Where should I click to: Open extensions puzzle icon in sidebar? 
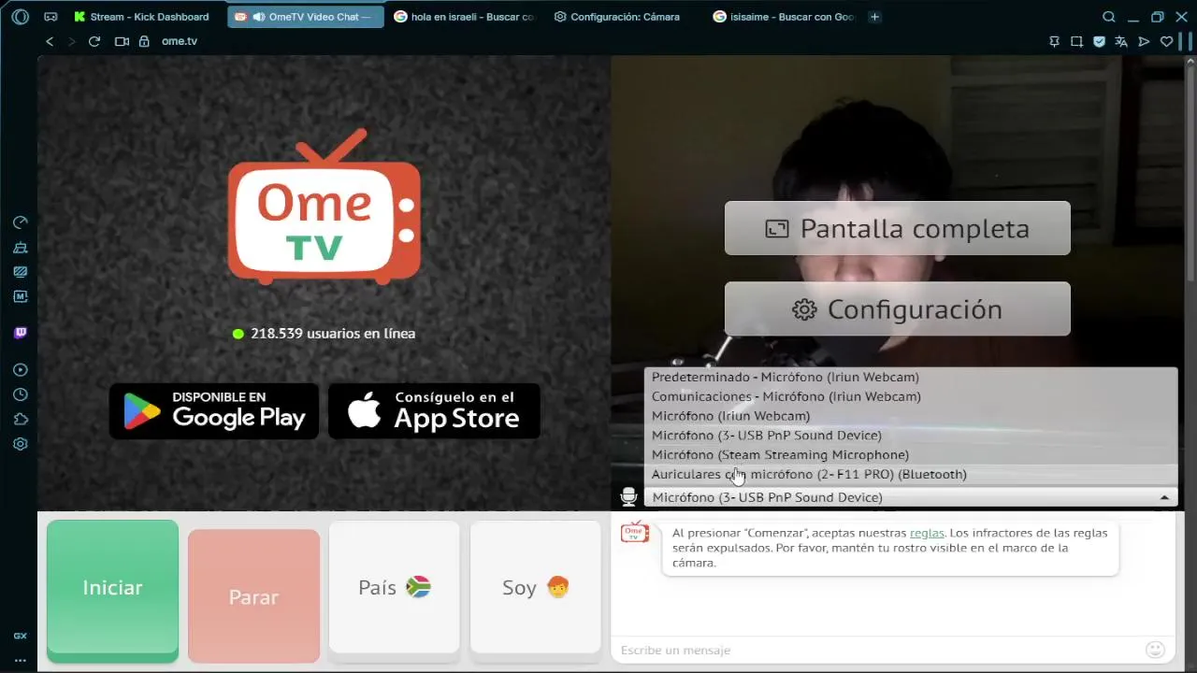pos(21,419)
